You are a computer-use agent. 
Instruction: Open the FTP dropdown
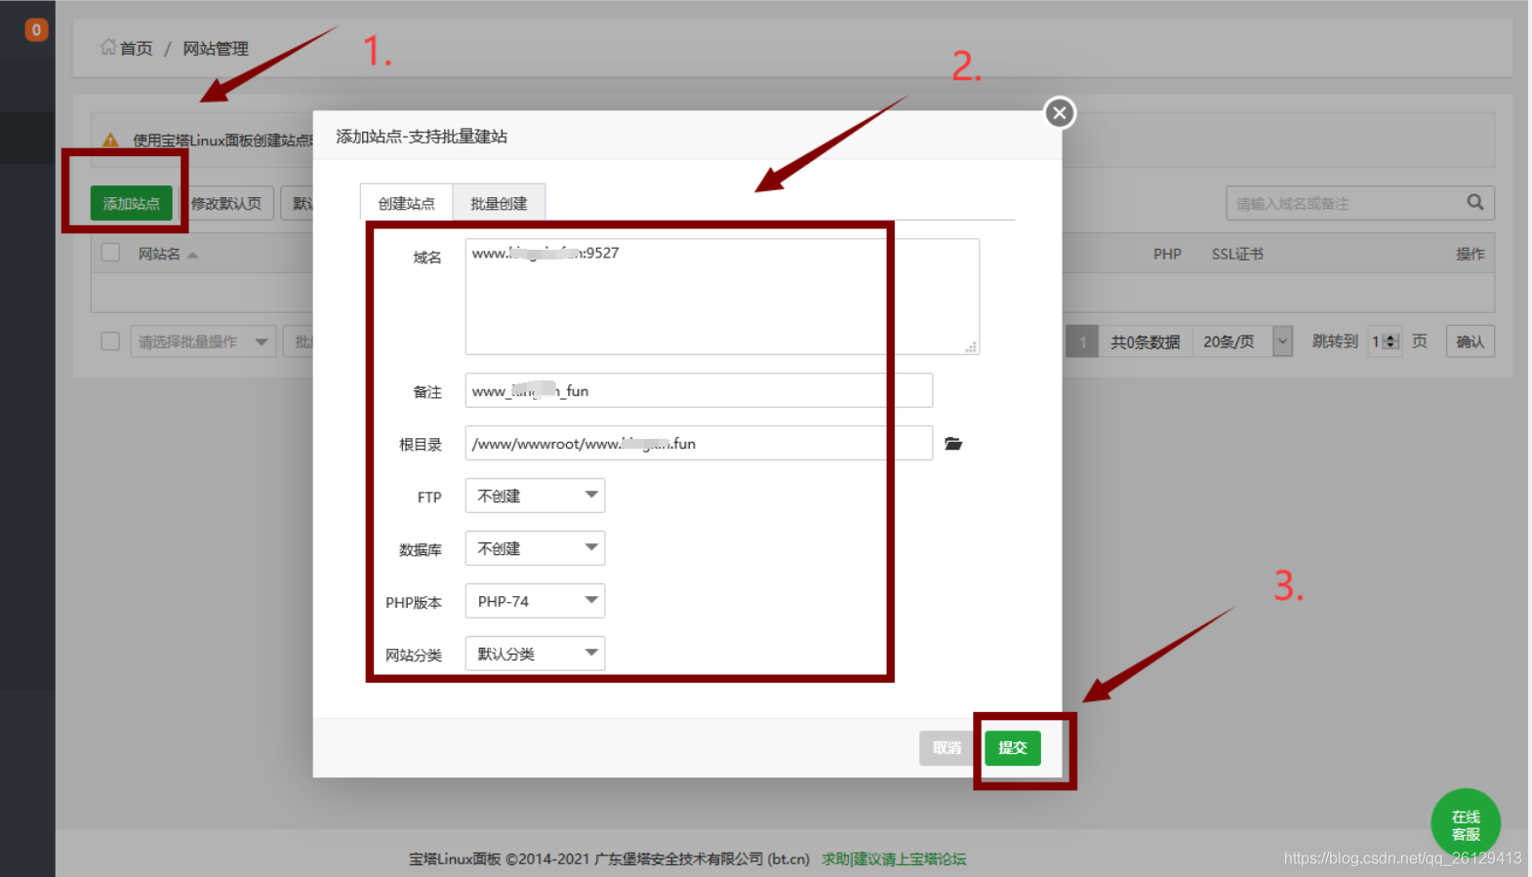pos(535,496)
